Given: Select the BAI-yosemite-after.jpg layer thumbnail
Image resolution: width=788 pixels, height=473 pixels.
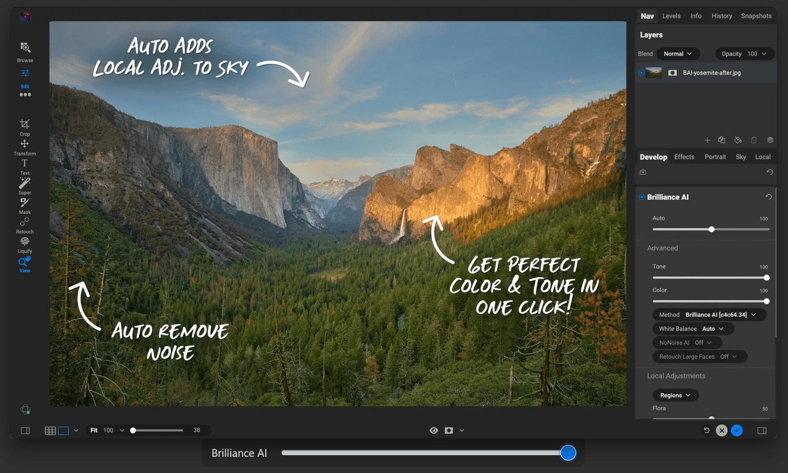Looking at the screenshot, I should pyautogui.click(x=654, y=73).
